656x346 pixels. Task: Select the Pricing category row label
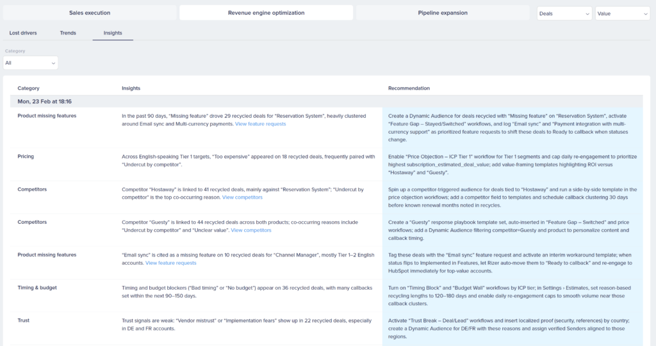pos(26,156)
